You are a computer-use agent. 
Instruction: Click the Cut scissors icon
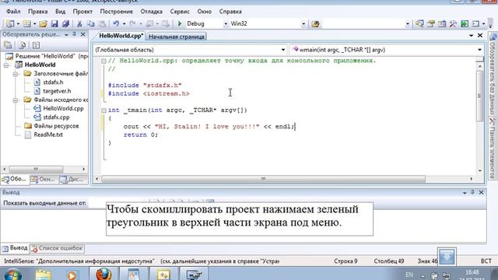[79, 24]
